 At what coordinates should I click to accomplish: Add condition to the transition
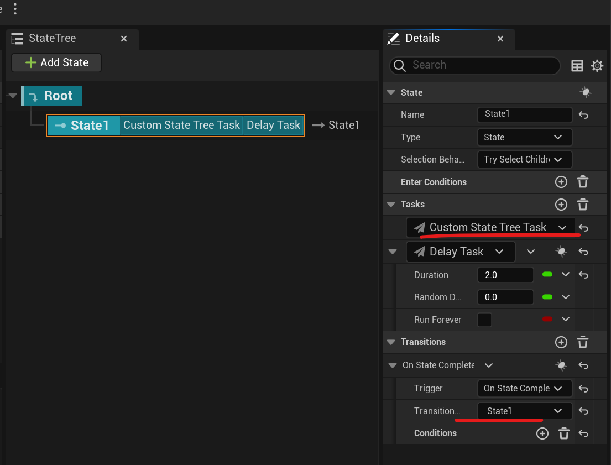tap(542, 433)
